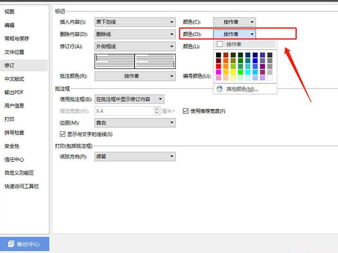
Task: Open 批注颜色 color dropdown
Action: [135, 76]
